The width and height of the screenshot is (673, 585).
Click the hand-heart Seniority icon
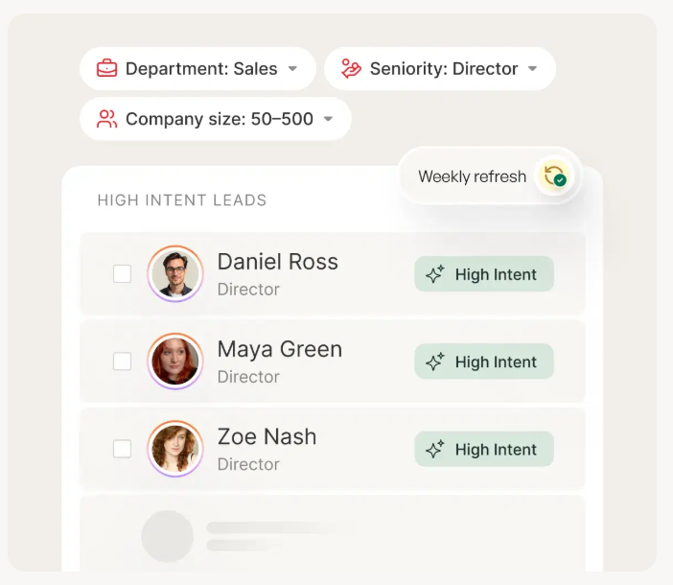(x=351, y=69)
